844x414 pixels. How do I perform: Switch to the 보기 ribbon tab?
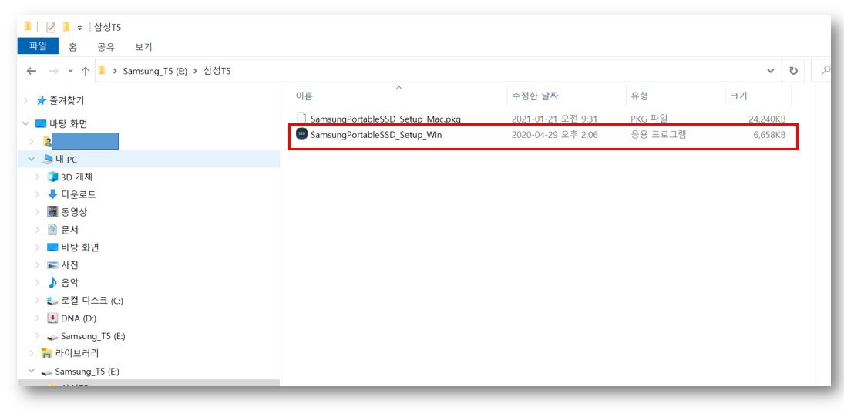click(143, 47)
